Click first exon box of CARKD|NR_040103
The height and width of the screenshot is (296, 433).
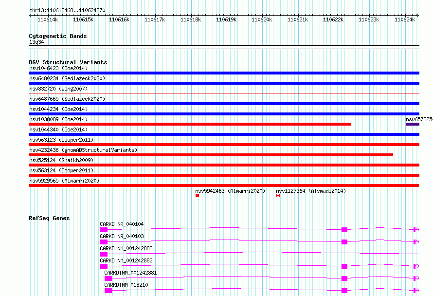pyautogui.click(x=104, y=242)
